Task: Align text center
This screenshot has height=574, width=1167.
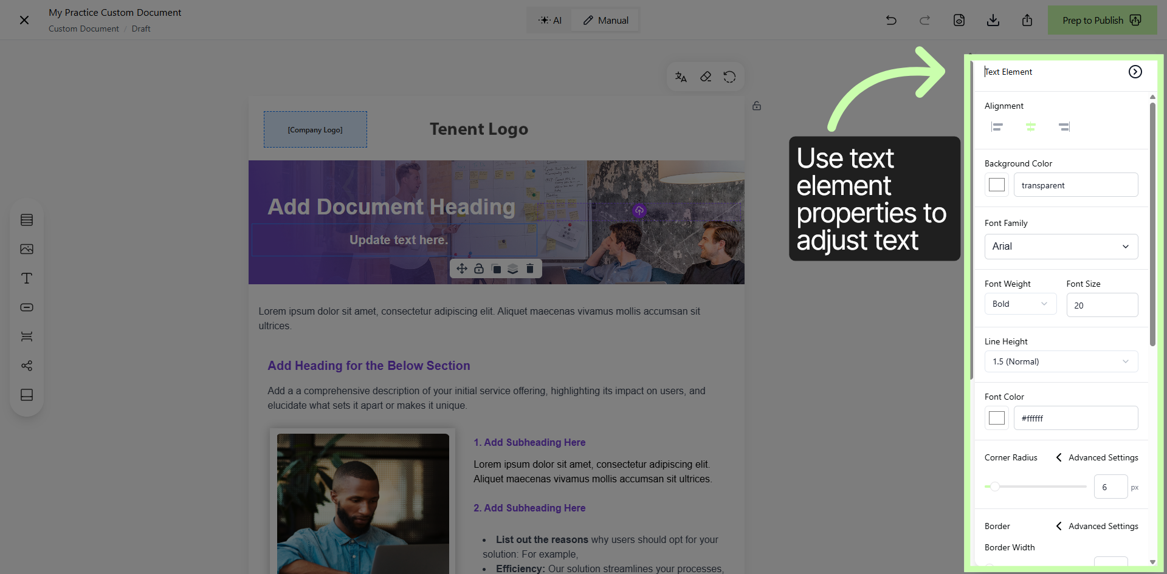Action: point(1030,126)
